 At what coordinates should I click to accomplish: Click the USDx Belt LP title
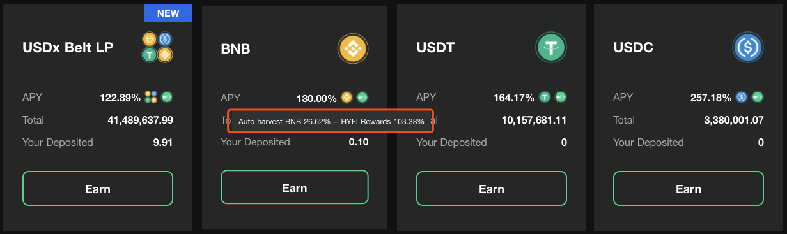(68, 47)
